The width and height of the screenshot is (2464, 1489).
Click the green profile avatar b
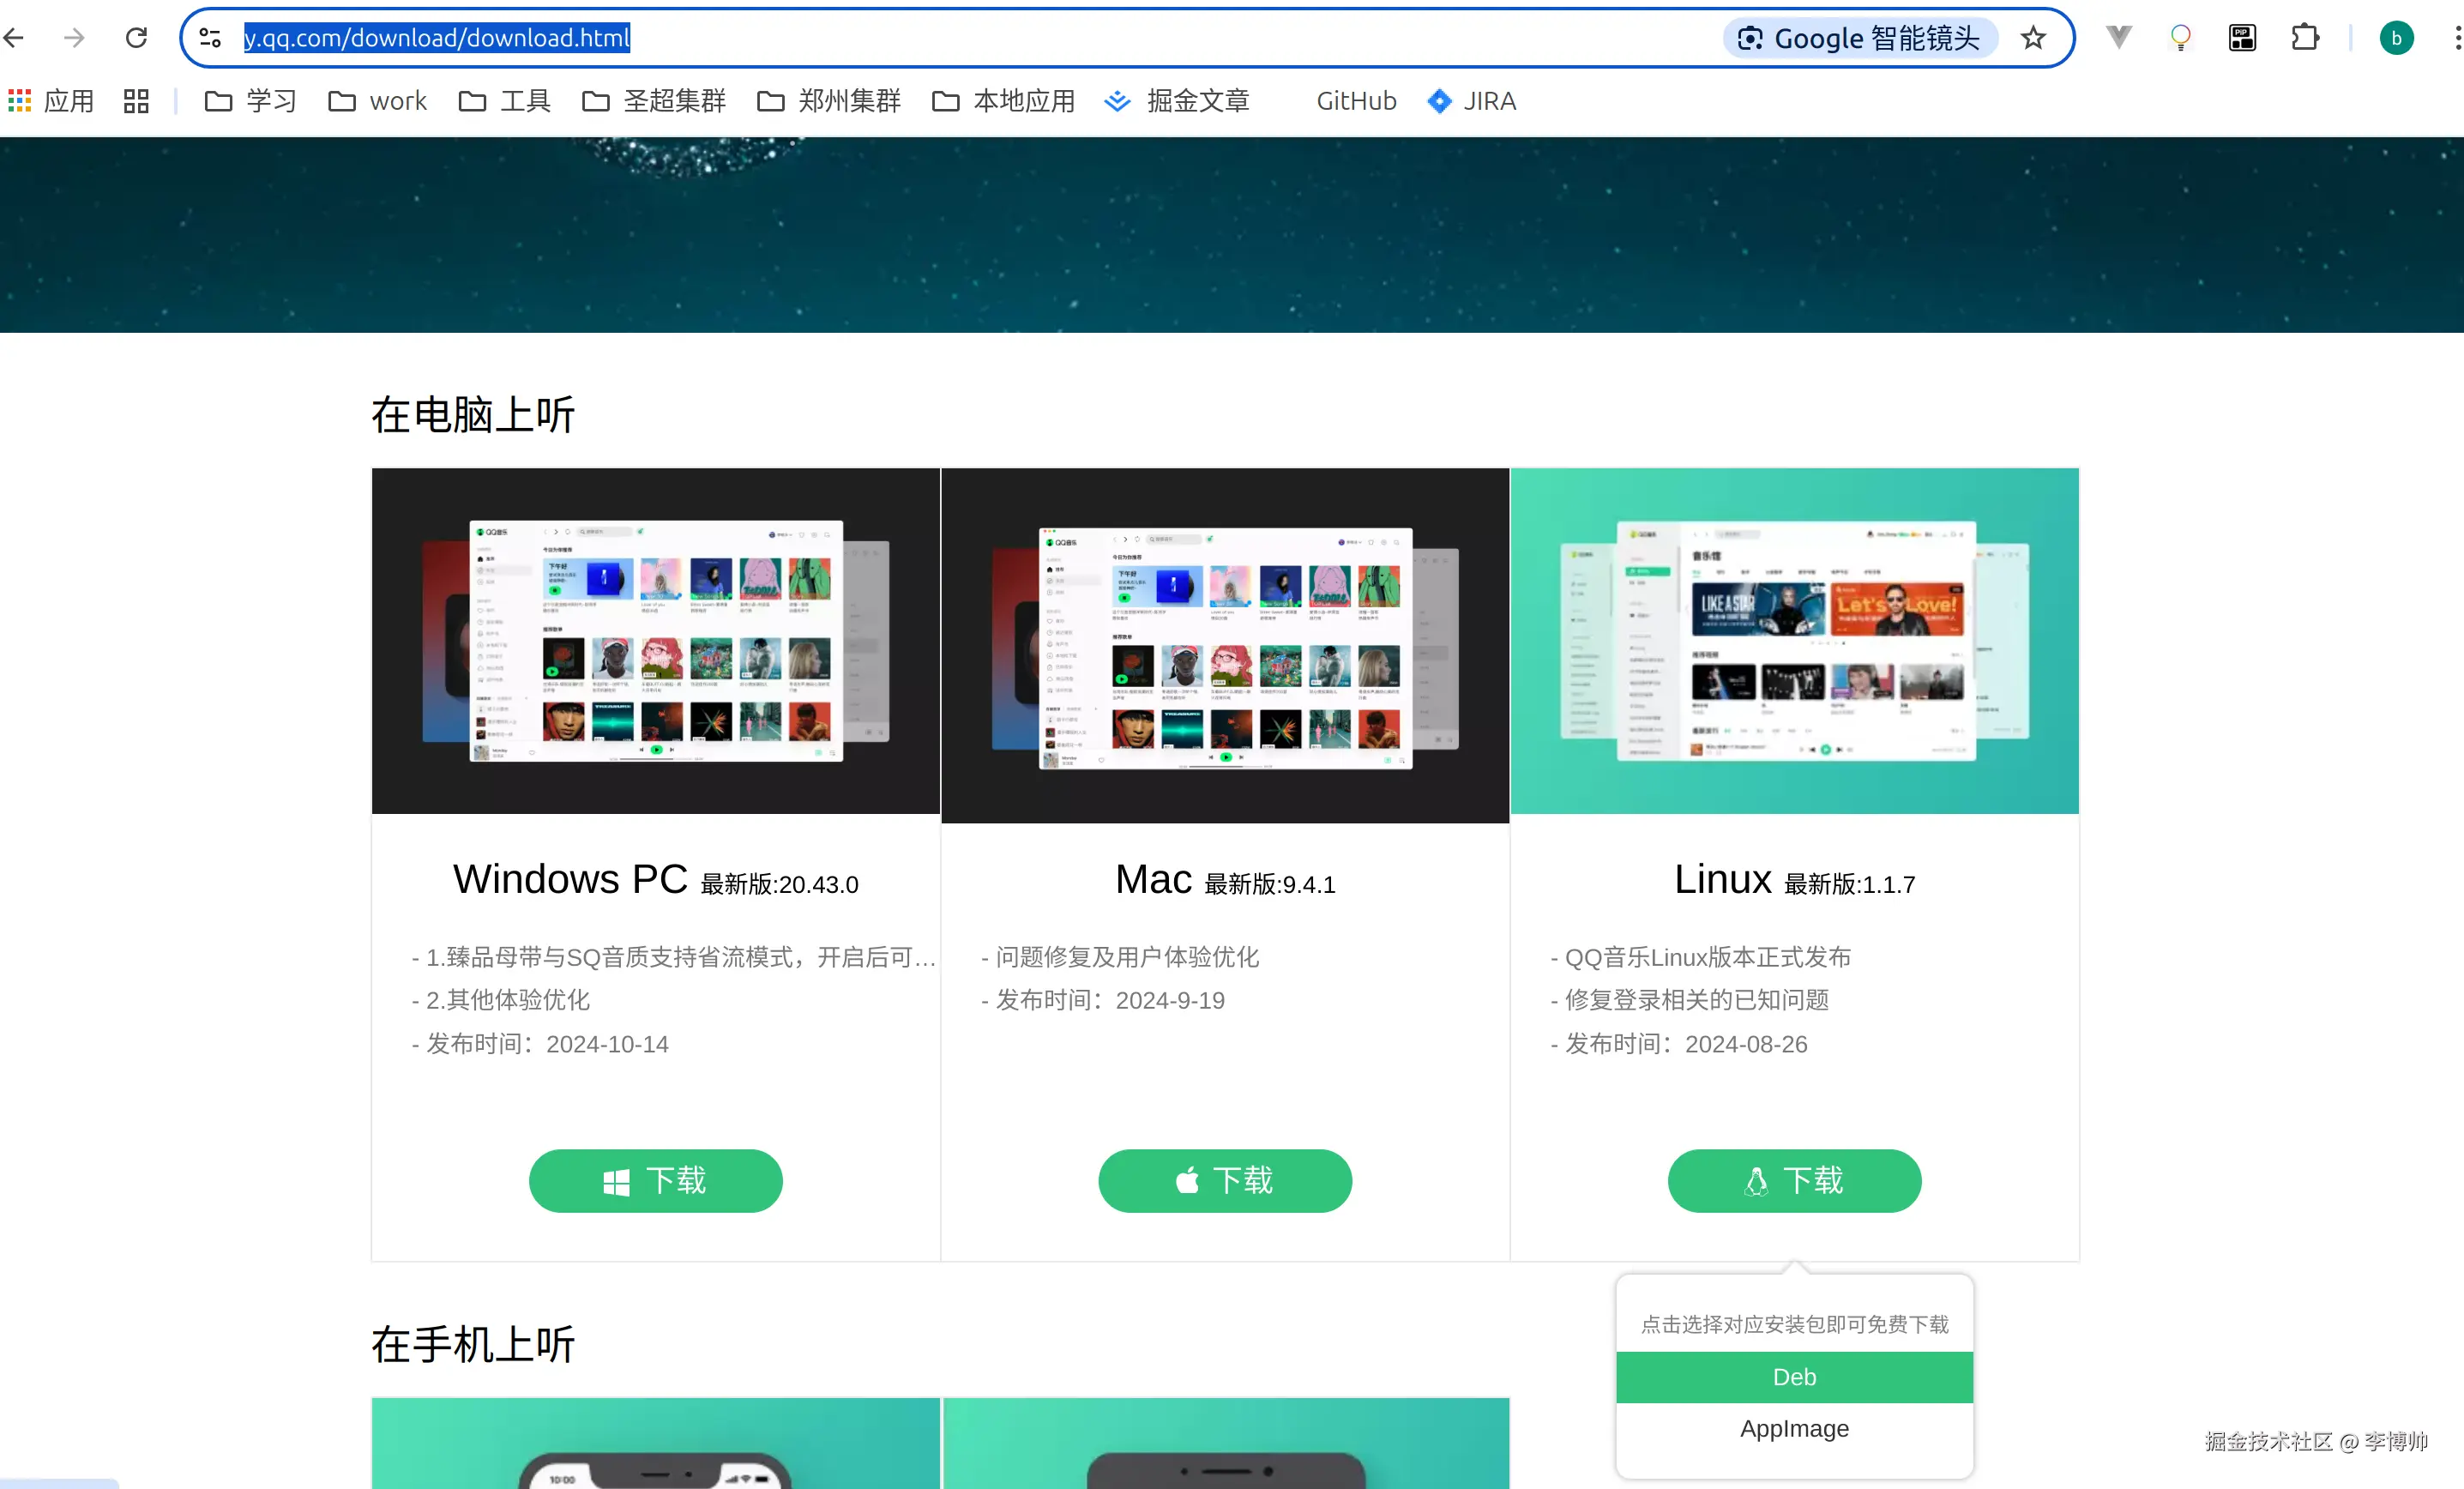point(2396,38)
